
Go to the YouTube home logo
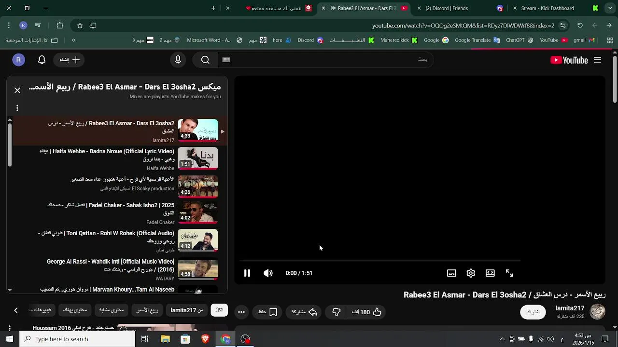pyautogui.click(x=569, y=60)
